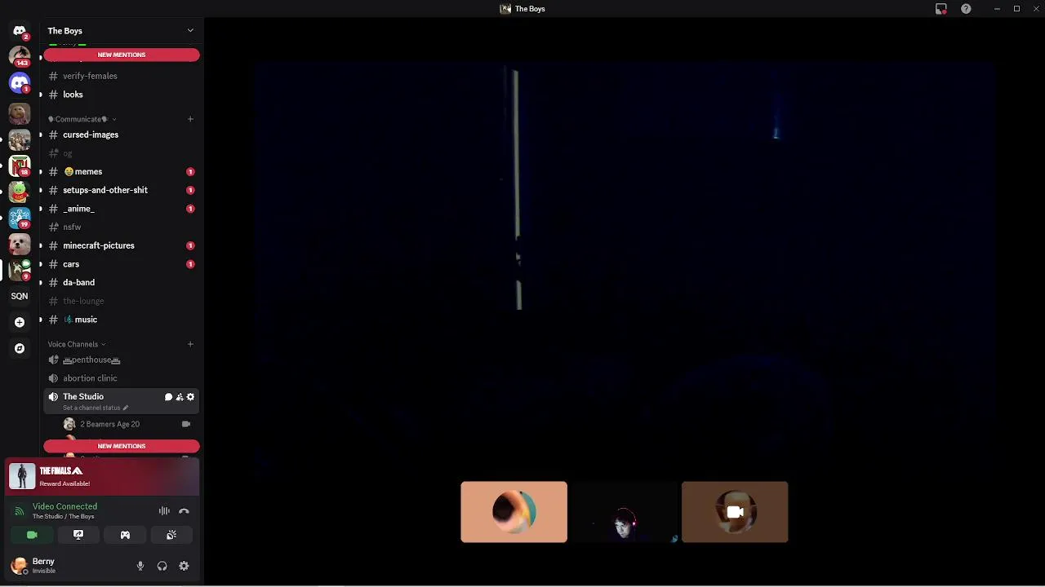Click Set a channel status text

pyautogui.click(x=91, y=408)
